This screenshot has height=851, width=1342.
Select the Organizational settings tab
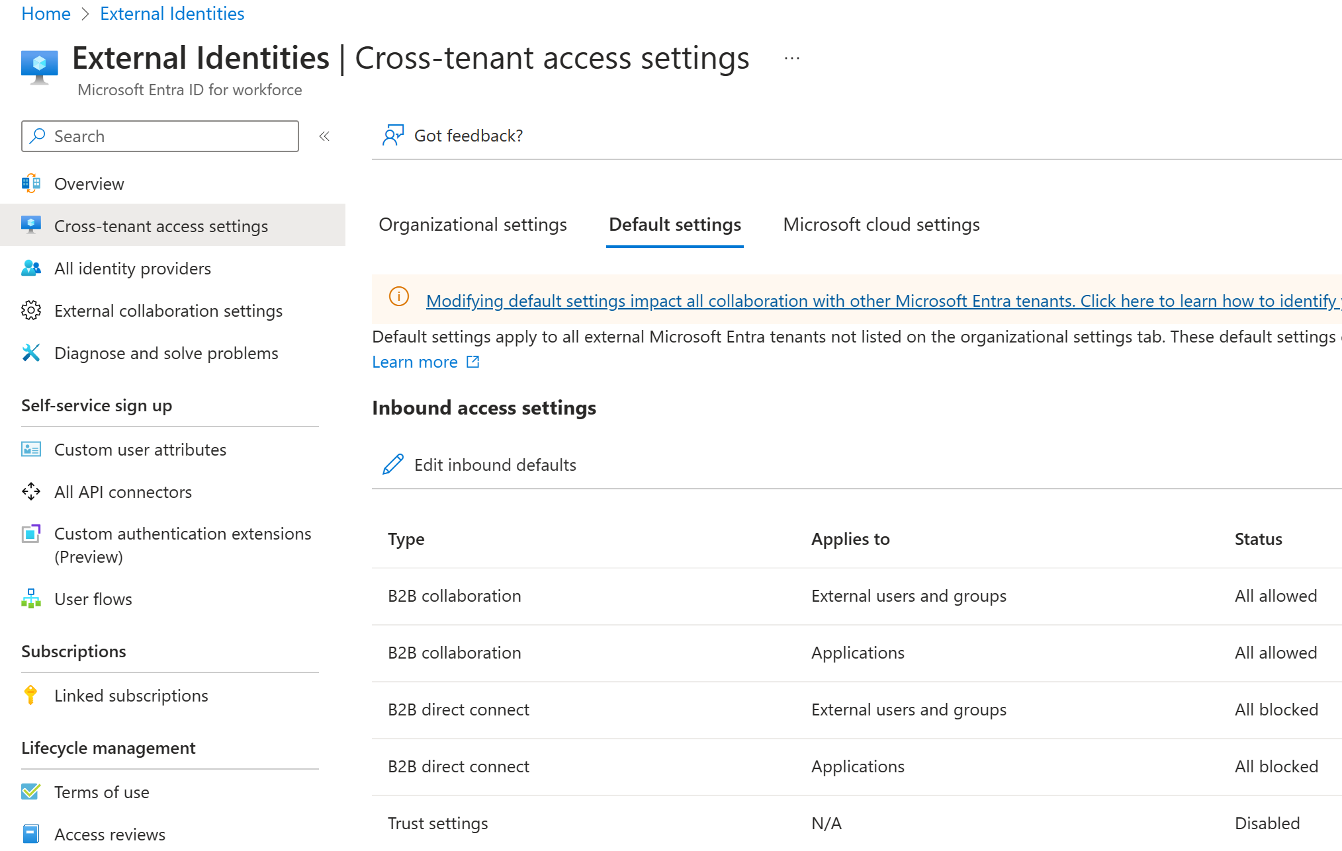click(473, 223)
